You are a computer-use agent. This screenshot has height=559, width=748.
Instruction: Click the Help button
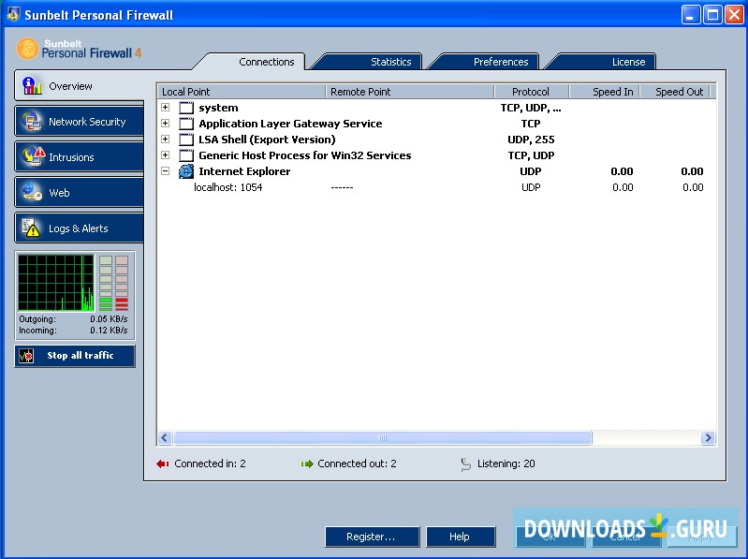[x=461, y=537]
